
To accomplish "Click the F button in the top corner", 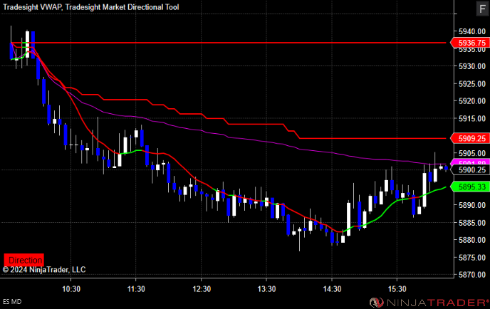I will click(x=482, y=9).
